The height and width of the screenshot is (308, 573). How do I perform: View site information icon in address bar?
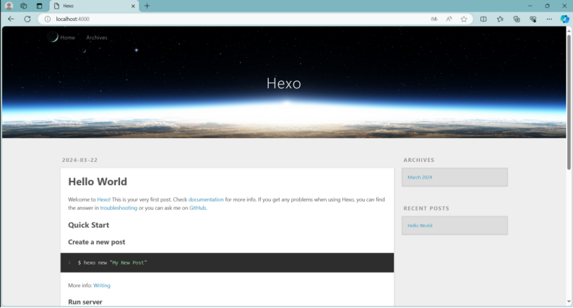click(x=48, y=19)
